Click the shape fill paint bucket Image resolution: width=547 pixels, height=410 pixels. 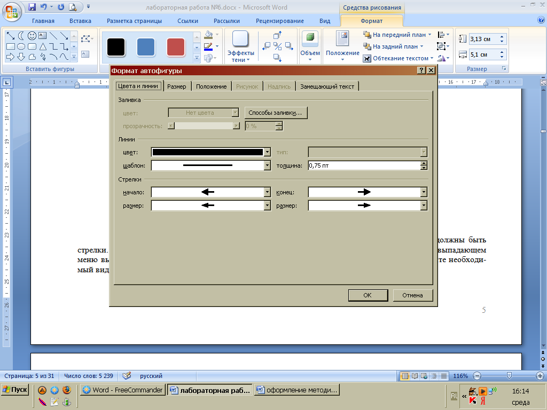(209, 35)
